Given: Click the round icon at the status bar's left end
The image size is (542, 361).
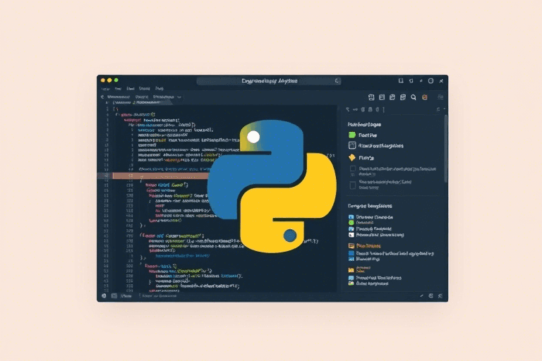Looking at the screenshot, I should [x=104, y=296].
